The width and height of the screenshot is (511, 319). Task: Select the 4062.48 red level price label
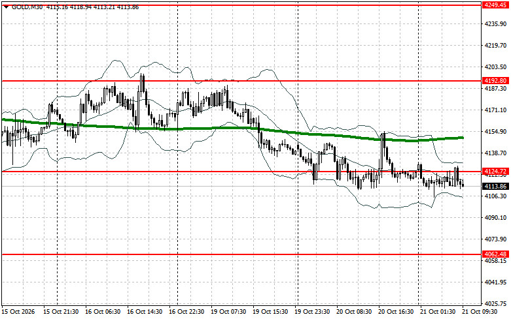coord(495,254)
